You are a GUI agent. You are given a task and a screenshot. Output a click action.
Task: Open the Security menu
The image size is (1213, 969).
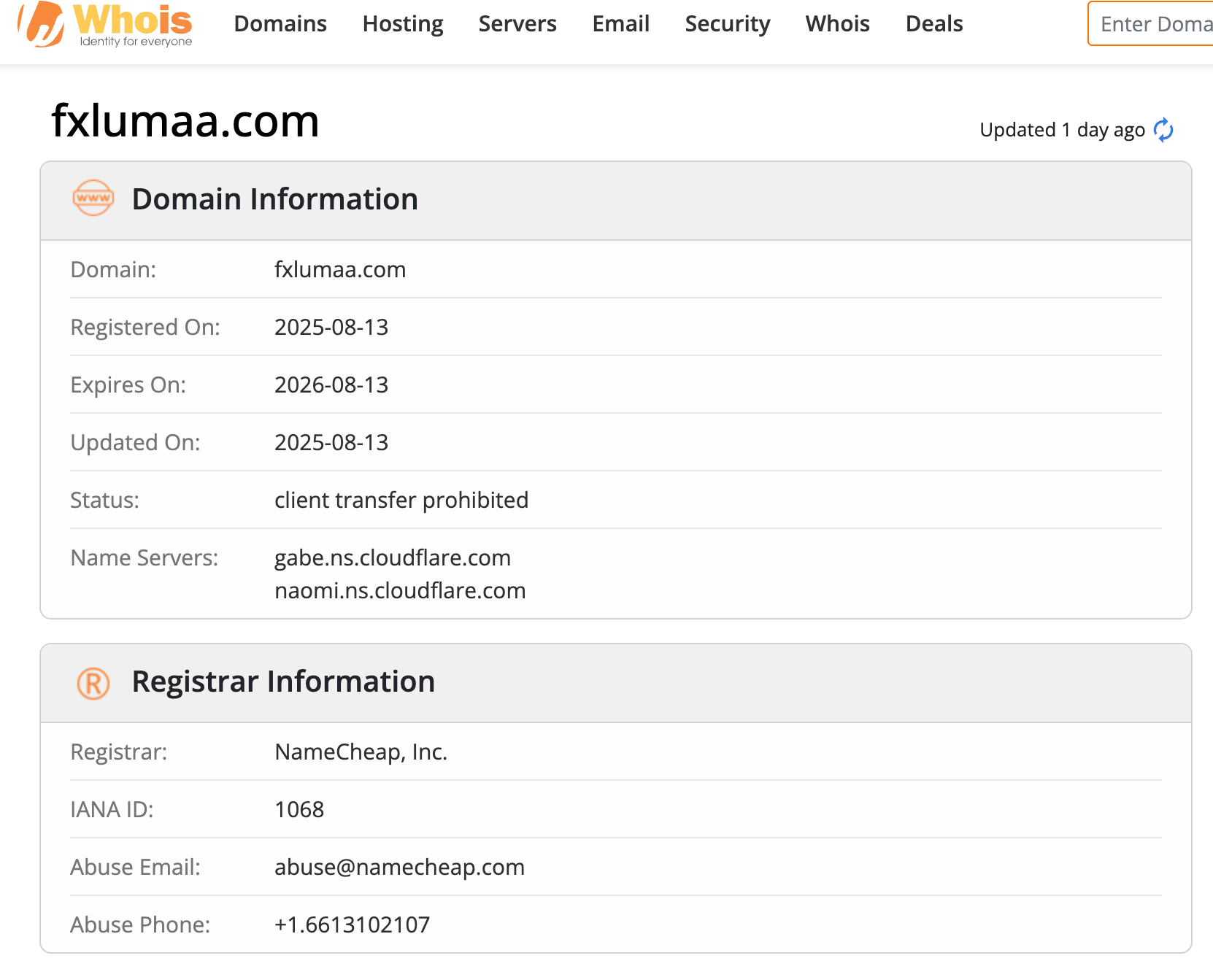[x=728, y=24]
